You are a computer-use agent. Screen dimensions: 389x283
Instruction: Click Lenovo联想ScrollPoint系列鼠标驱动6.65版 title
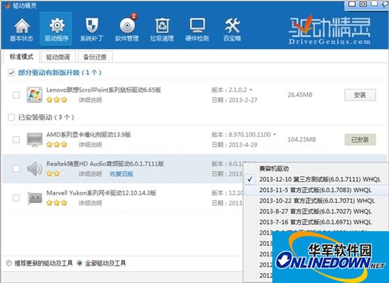click(x=104, y=90)
